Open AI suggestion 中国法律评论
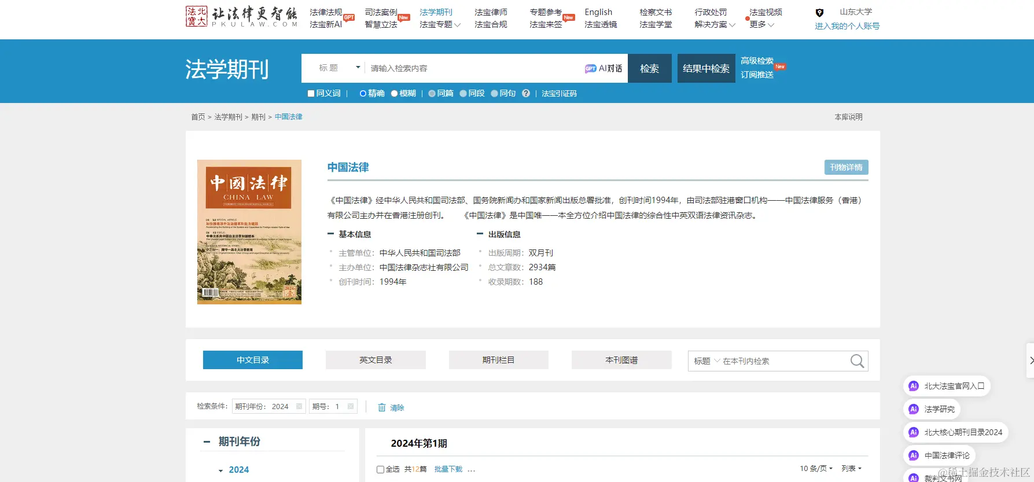 coord(940,455)
